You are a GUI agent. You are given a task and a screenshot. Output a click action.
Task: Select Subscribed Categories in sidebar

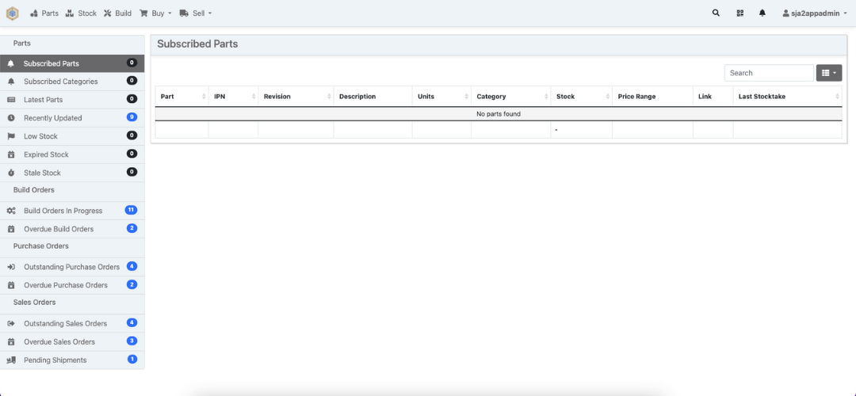click(x=60, y=82)
